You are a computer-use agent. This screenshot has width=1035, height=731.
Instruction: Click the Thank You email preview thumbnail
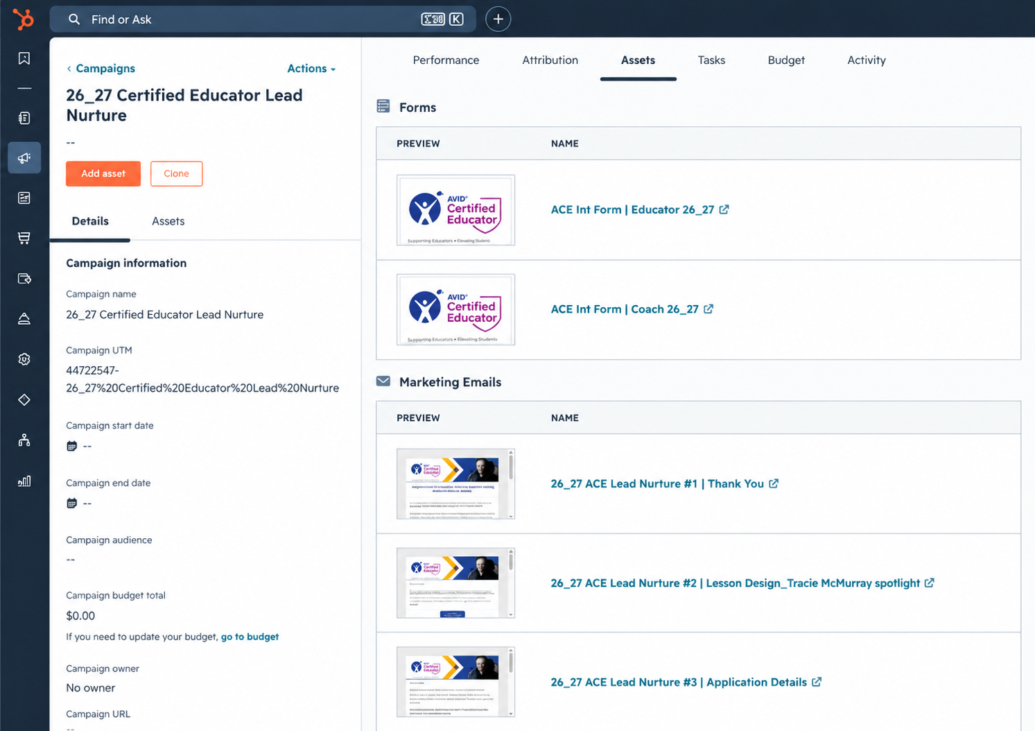coord(455,483)
